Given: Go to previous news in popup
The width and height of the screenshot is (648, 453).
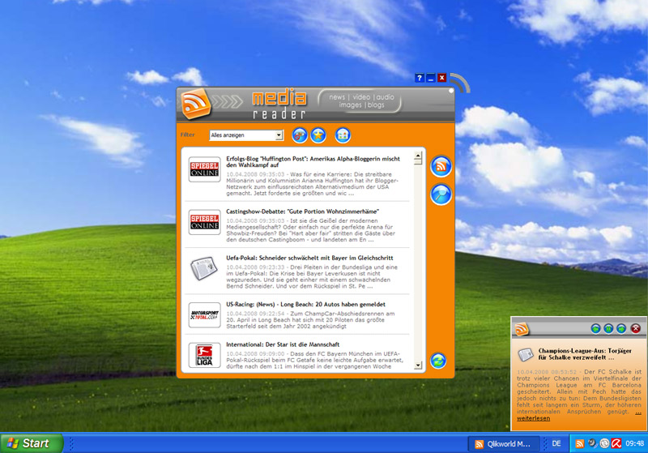Looking at the screenshot, I should (x=595, y=328).
